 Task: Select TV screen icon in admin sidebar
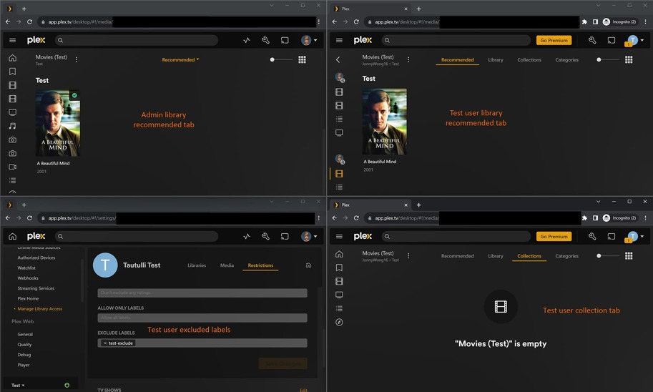tap(12, 112)
